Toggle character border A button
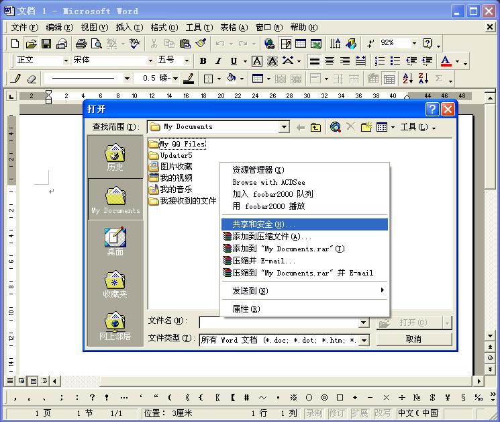The image size is (500, 422). point(257,60)
